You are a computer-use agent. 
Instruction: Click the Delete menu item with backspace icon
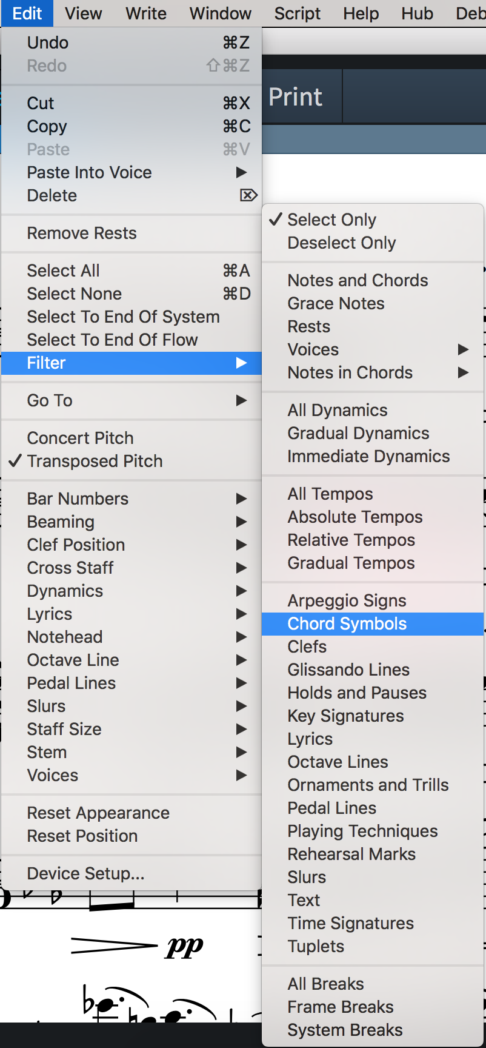131,195
